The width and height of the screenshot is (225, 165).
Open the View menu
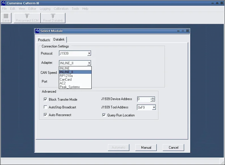pos(22,9)
